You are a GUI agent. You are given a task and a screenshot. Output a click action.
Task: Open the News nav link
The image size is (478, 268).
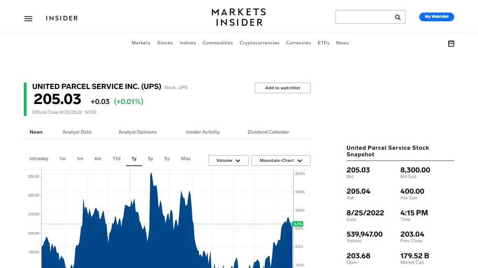[343, 43]
